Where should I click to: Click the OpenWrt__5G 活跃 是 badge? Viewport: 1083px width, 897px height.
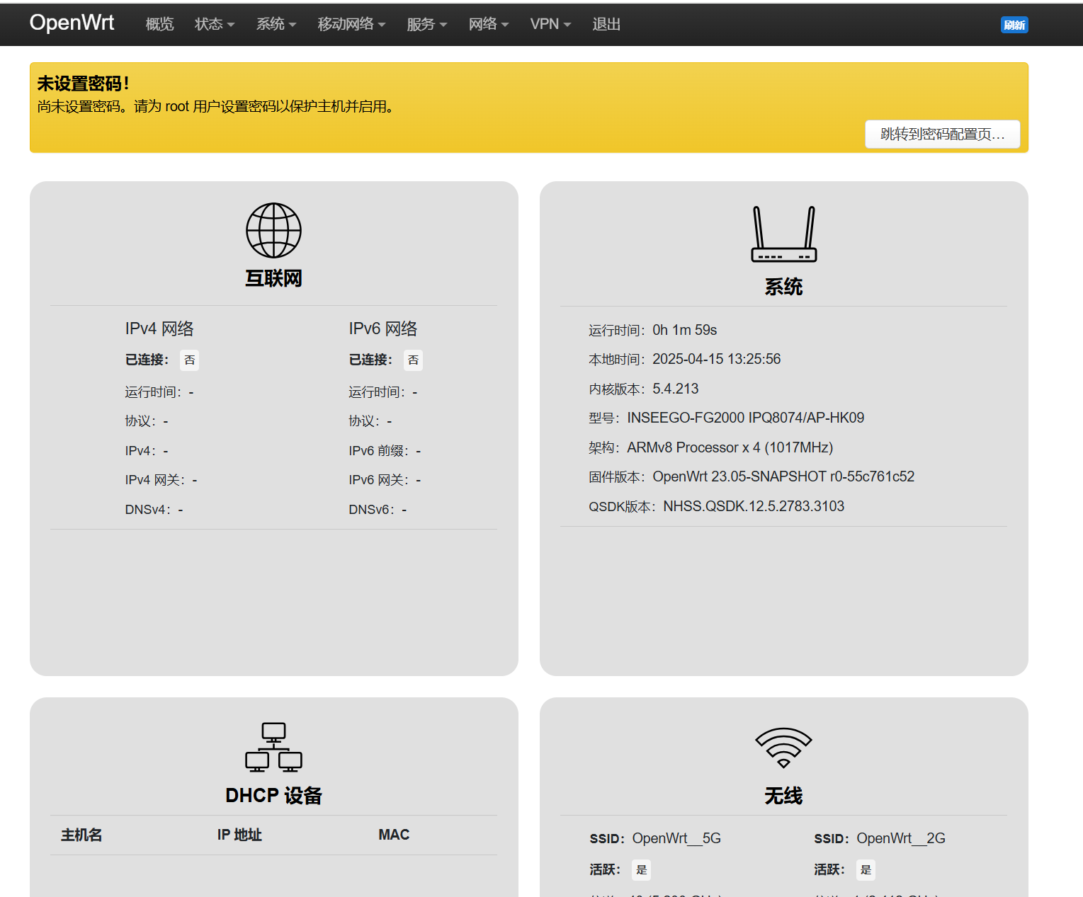(641, 870)
